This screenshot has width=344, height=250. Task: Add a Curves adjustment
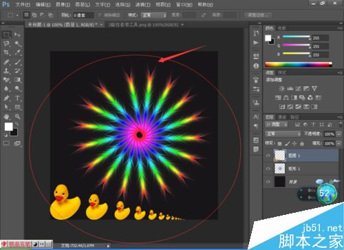click(x=298, y=89)
